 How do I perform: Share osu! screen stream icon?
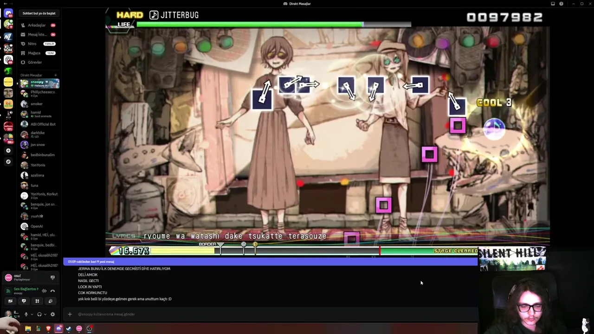coord(52,277)
